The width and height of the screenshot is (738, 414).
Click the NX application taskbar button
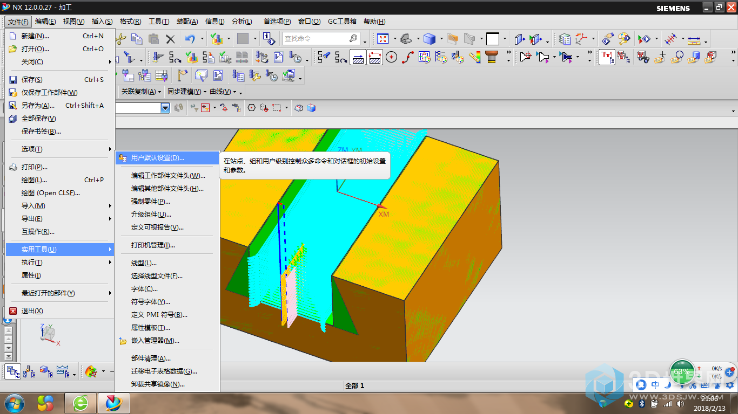pos(114,403)
